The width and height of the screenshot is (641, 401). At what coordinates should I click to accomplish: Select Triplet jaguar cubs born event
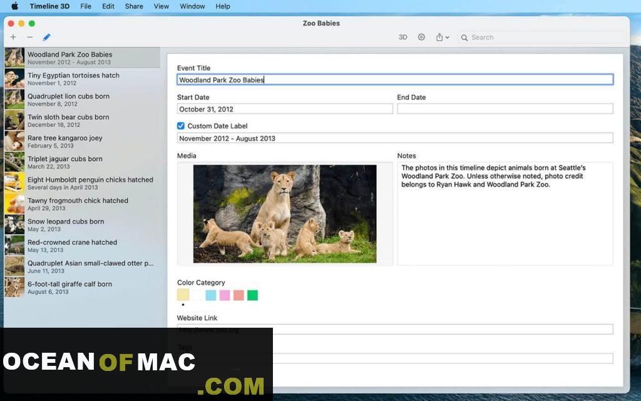coord(82,162)
